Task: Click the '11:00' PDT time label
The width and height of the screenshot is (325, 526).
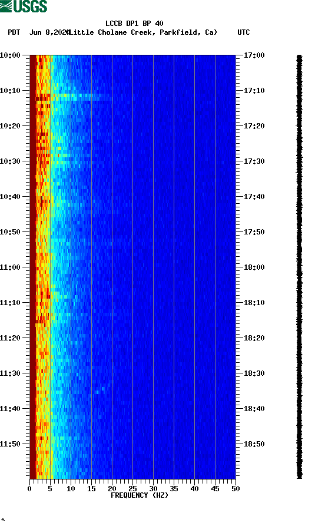Action: coord(10,267)
